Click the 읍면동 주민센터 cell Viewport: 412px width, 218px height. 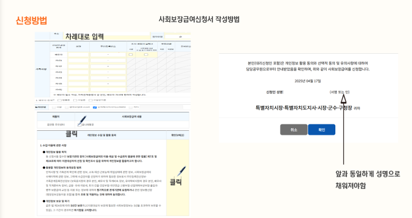(x=56, y=125)
